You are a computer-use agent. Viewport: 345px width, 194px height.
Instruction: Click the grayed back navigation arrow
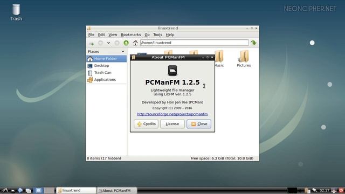click(101, 43)
